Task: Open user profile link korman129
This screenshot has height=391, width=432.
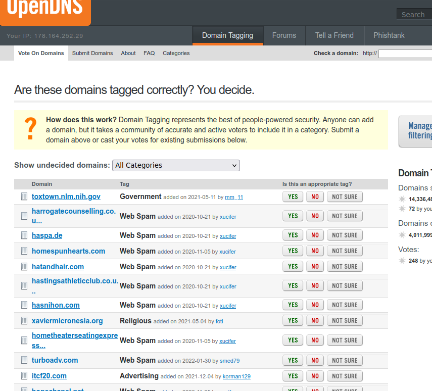Action: pos(236,376)
